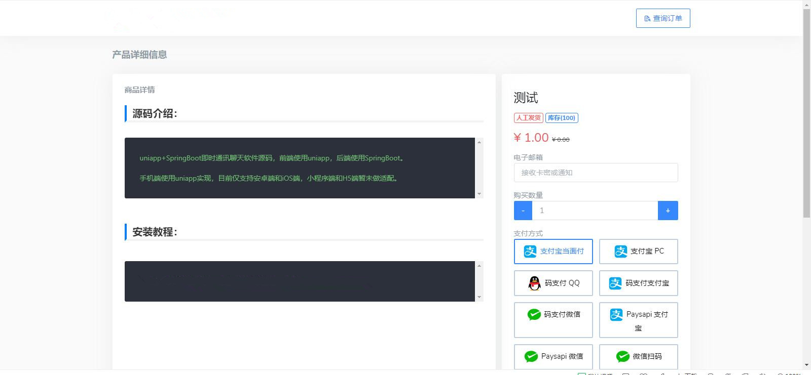Click the page scrollbar up arrow

[x=806, y=5]
